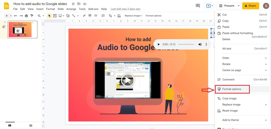This screenshot has height=129, width=271.
Task: Open the View menu
Action: 31,9
